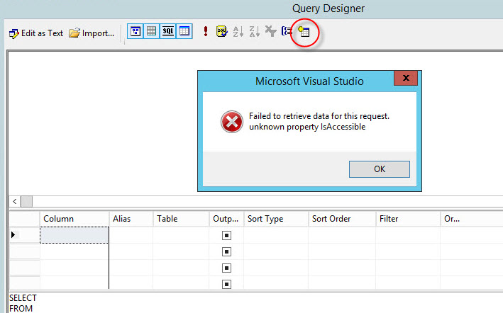Click the Sort Descending icon
Image resolution: width=503 pixels, height=313 pixels.
point(254,32)
